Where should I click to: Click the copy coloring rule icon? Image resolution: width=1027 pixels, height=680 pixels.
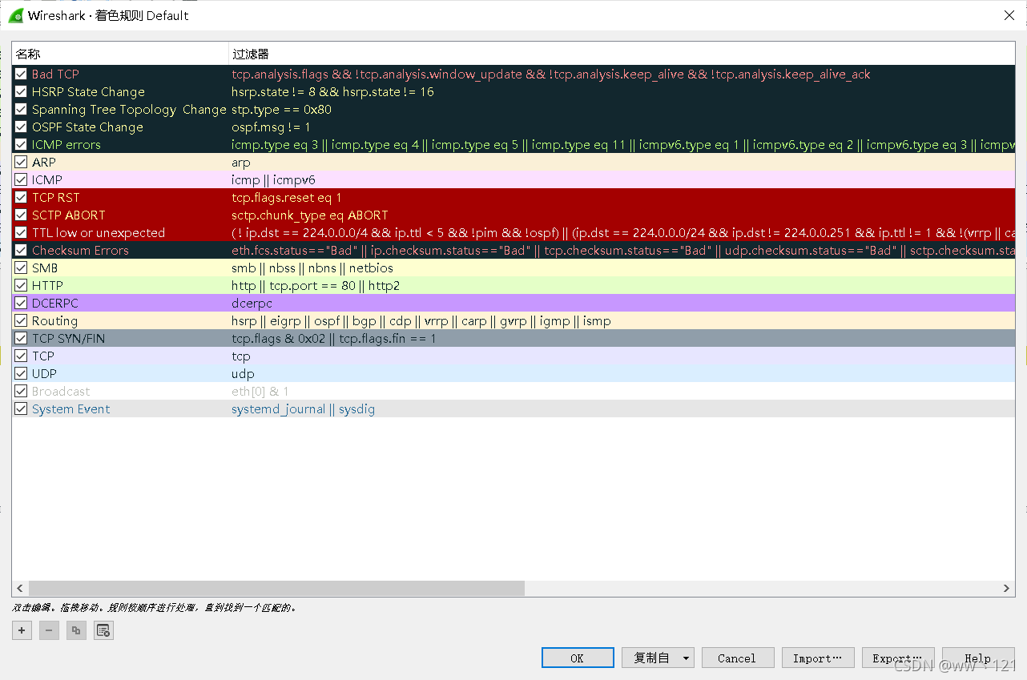pos(76,630)
